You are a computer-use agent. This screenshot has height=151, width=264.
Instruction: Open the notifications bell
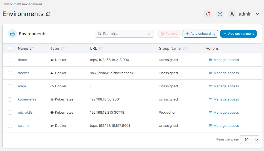point(208,14)
